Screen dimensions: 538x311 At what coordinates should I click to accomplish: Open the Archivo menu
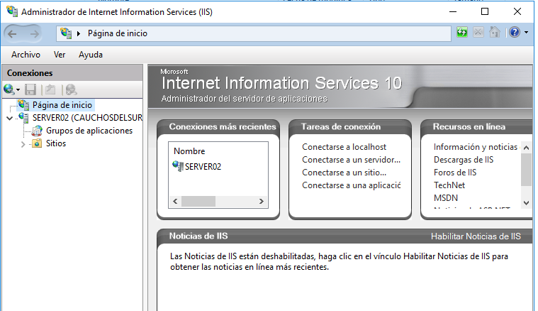[x=26, y=55]
